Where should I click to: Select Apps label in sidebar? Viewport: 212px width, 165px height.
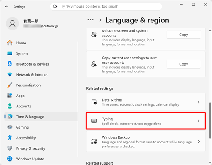click(20, 96)
